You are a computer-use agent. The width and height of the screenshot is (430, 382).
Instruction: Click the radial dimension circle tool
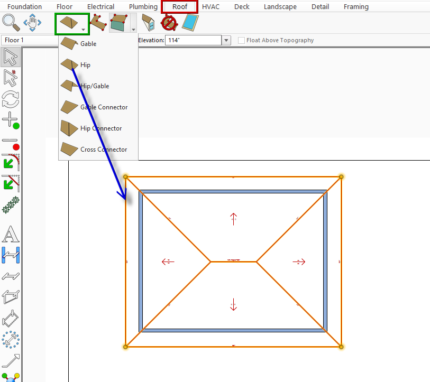(11, 340)
